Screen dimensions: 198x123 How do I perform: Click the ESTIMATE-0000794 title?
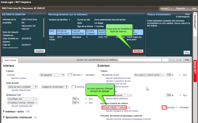[x=14, y=15]
